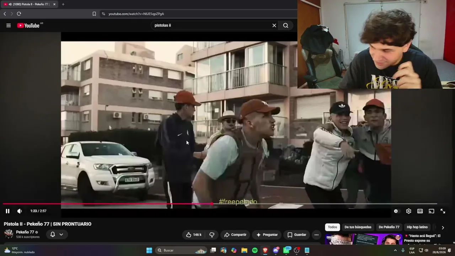Select the 'Hip hop latino' filter chip
This screenshot has width=455, height=256.
pos(417,227)
